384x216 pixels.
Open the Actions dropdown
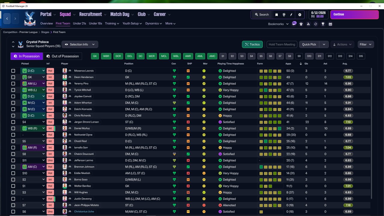(x=342, y=44)
